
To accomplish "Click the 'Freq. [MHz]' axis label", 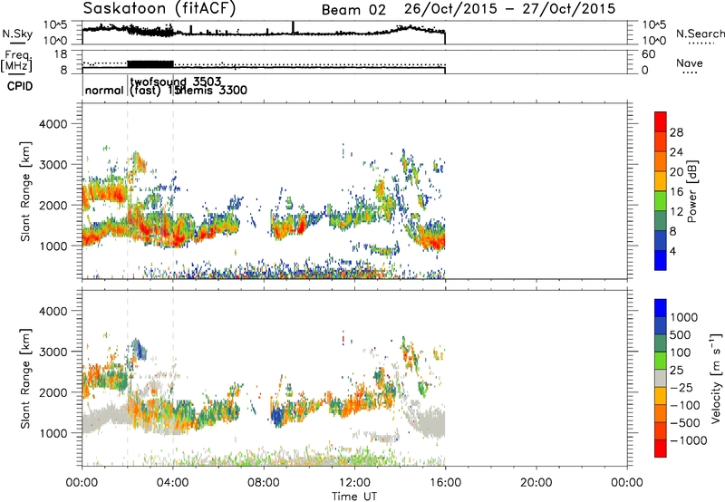I will point(16,61).
